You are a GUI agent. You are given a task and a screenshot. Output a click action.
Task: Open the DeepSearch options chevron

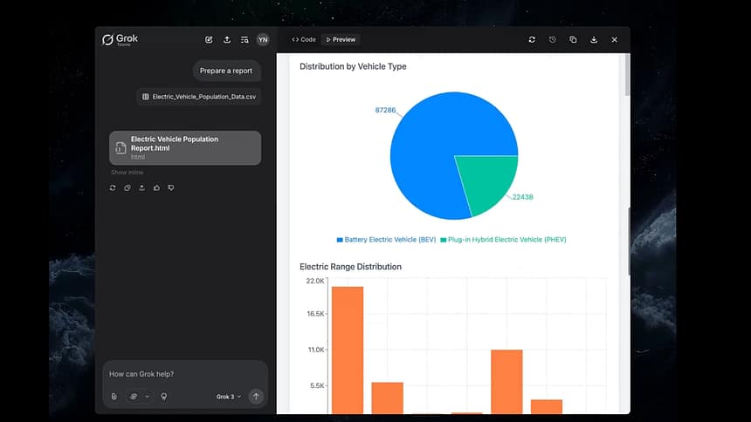click(147, 397)
